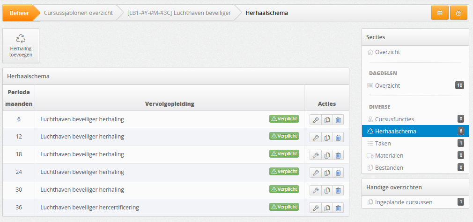Edit the 6 months repeat row
This screenshot has height=222, width=473.
tap(316, 120)
